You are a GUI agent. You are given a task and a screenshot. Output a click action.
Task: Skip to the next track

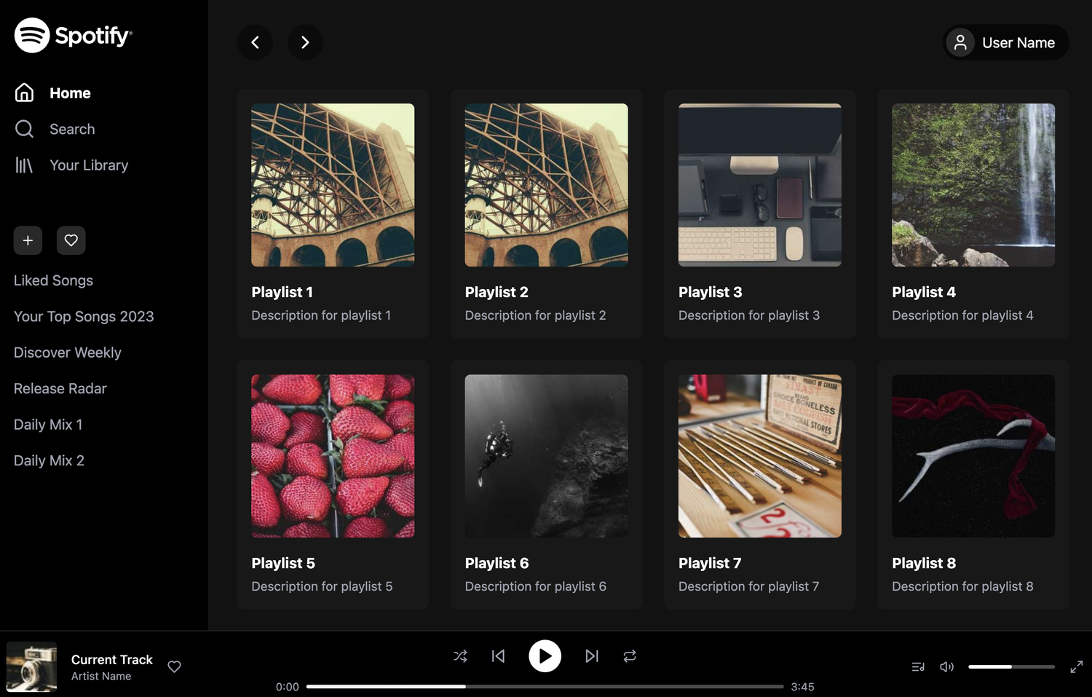[592, 656]
